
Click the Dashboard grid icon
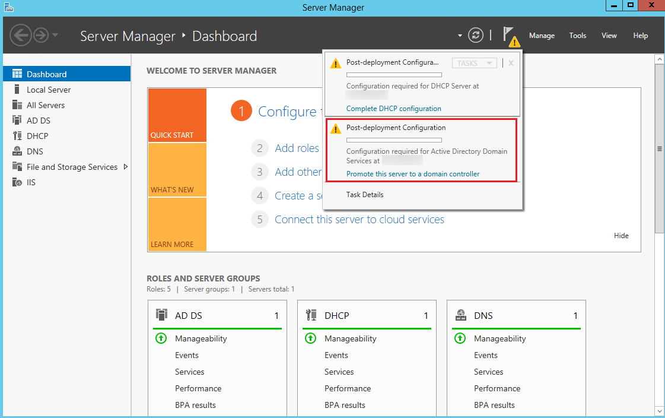tap(17, 74)
